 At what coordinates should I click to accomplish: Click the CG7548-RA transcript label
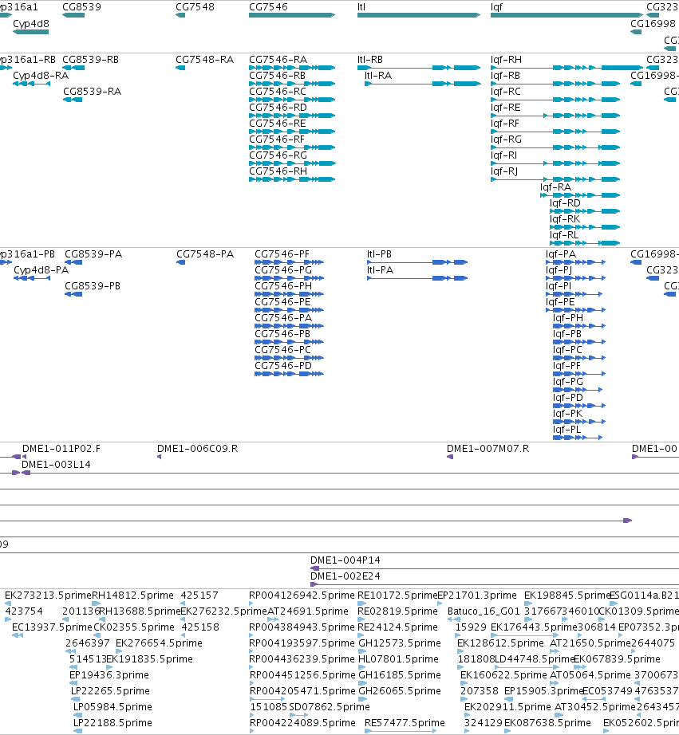tap(204, 60)
